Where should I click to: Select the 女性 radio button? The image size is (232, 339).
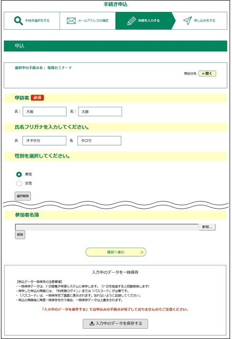pos(19,183)
